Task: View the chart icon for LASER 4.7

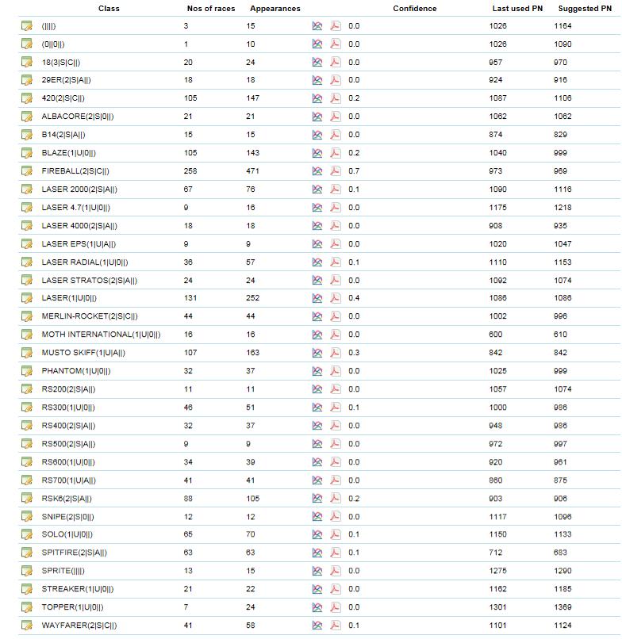Action: pyautogui.click(x=317, y=208)
